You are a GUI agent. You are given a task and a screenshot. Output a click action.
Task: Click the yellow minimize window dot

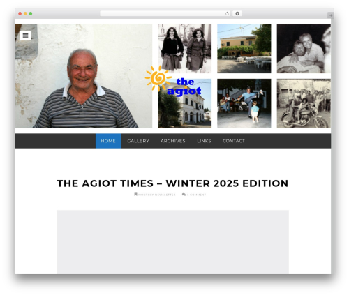(25, 14)
